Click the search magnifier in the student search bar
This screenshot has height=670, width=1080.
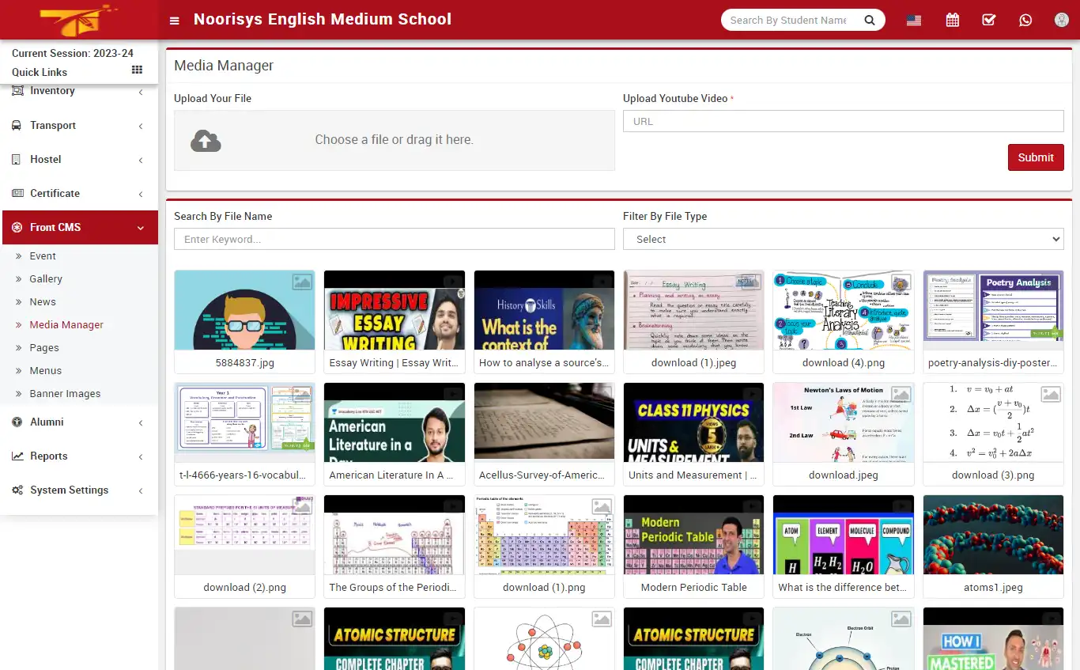[x=869, y=20]
